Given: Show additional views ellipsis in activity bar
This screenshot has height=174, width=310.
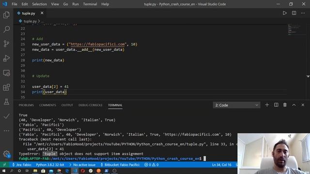Looking at the screenshot, I should (x=6, y=130).
